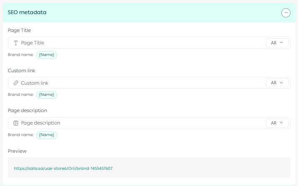Click the Custom link label above the field
The height and width of the screenshot is (186, 298).
pos(21,71)
